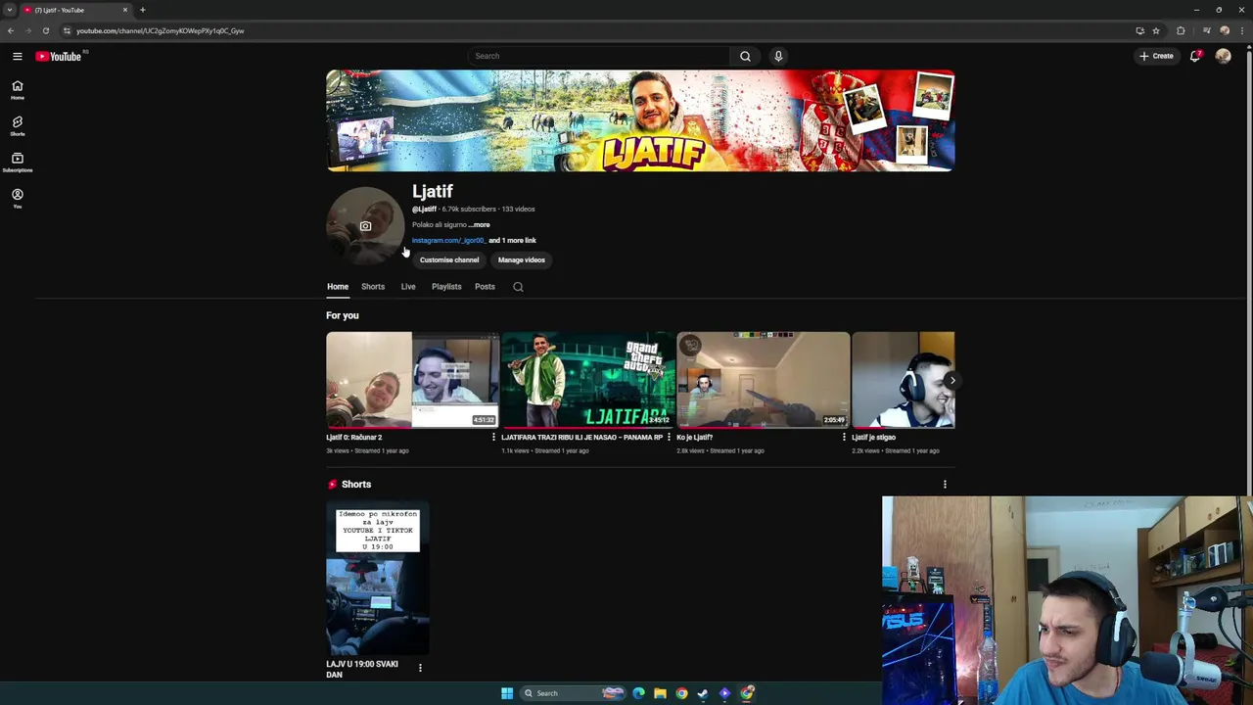
Task: Select the Ljatif - YouTube browser tab
Action: click(76, 10)
